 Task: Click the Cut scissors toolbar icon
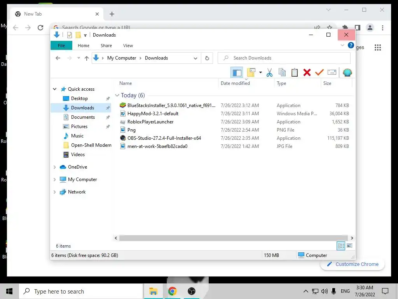(x=269, y=73)
